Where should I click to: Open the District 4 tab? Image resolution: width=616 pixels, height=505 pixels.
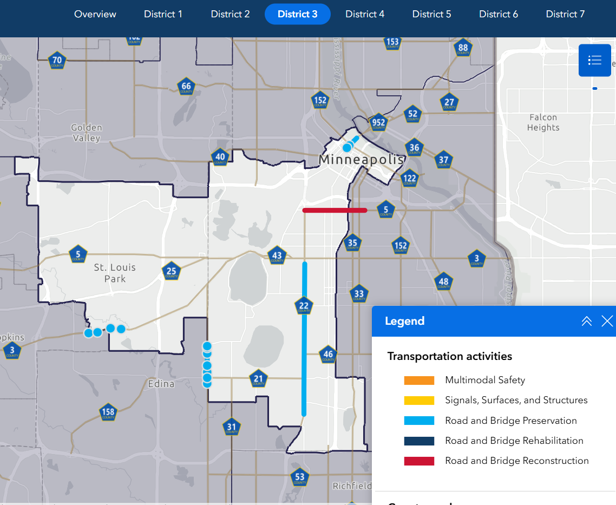click(365, 14)
